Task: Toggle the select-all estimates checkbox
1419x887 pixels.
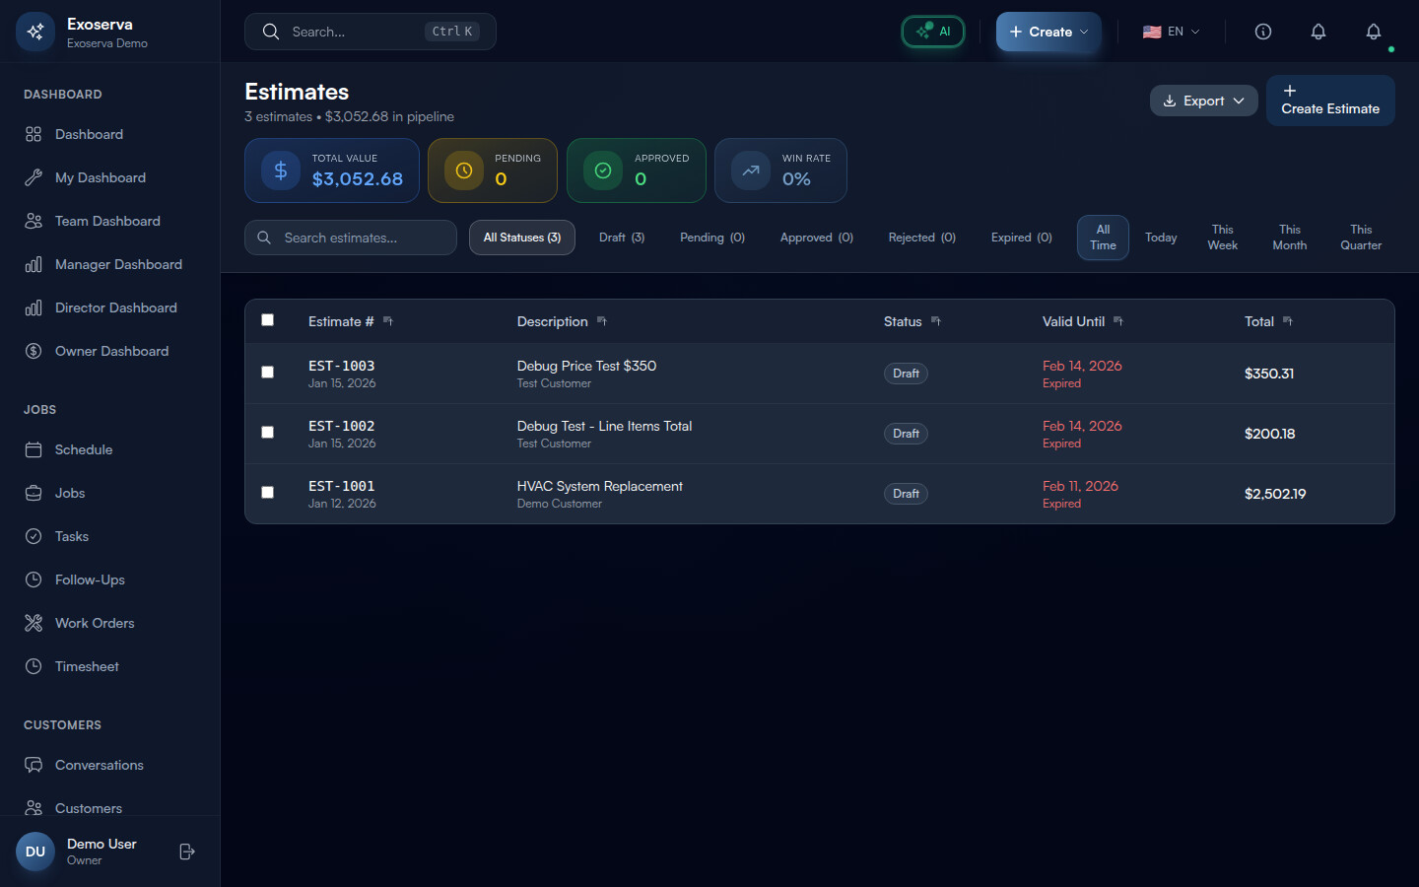Action: coord(267,320)
